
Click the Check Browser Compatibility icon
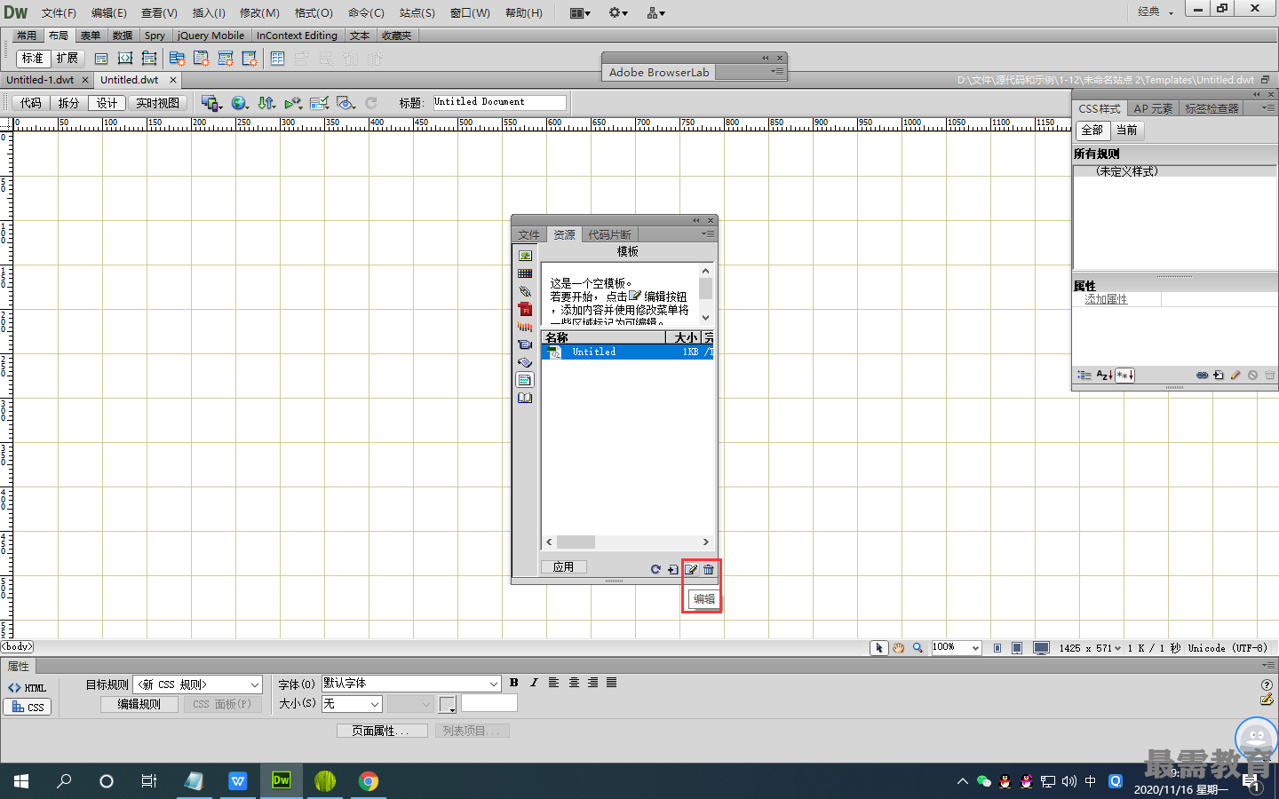pyautogui.click(x=319, y=103)
